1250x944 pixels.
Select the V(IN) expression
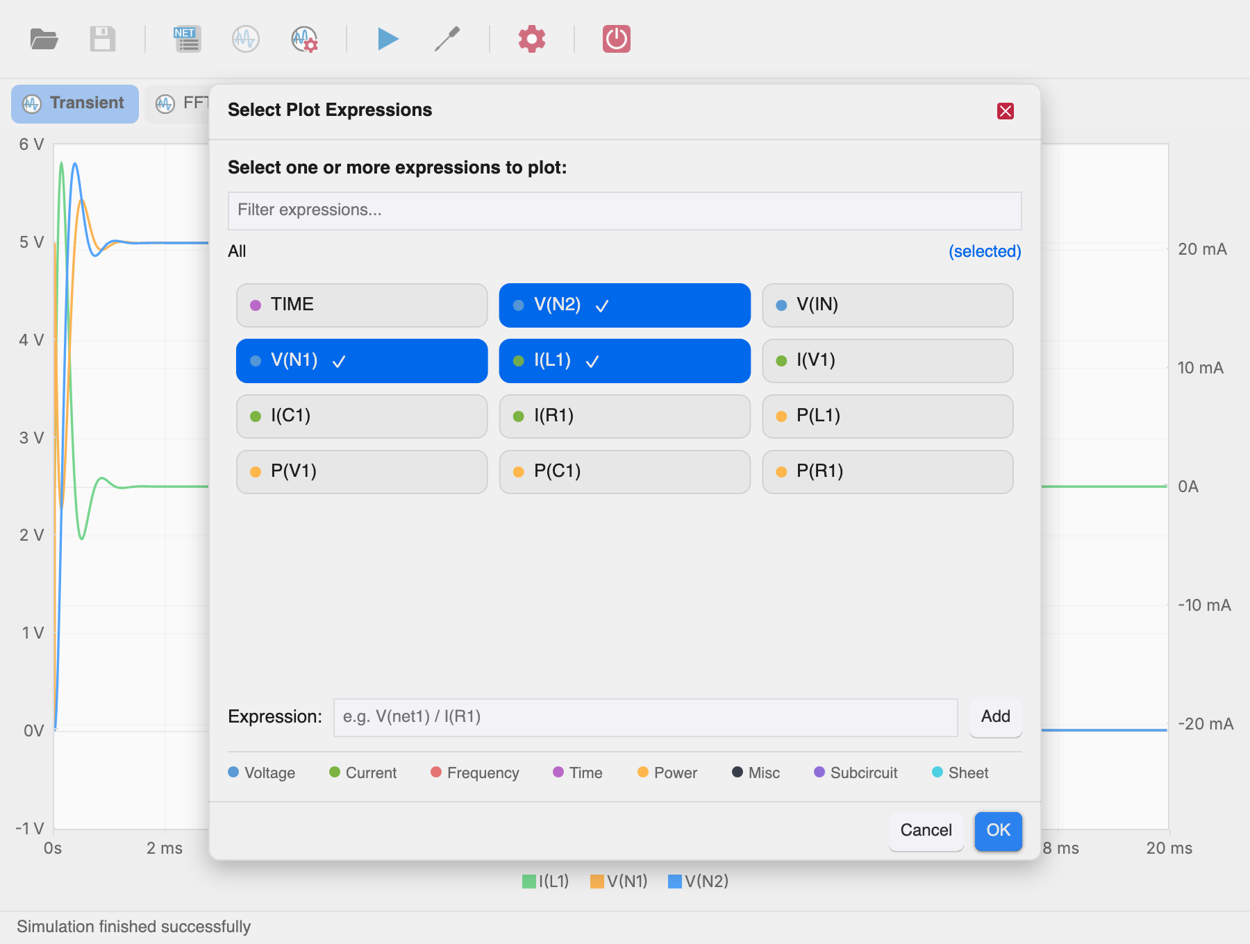point(887,305)
